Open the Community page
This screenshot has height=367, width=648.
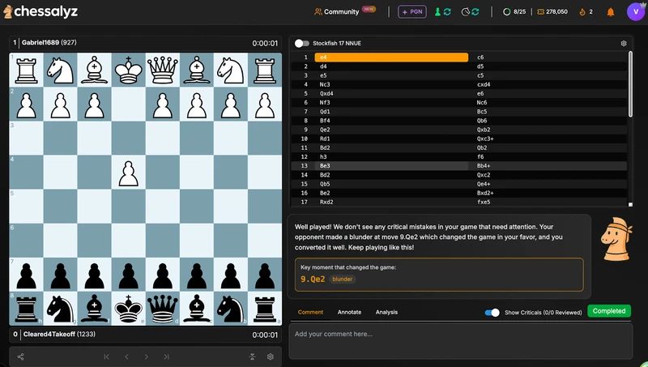[336, 11]
